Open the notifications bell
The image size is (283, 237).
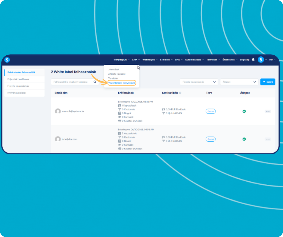tap(253, 60)
